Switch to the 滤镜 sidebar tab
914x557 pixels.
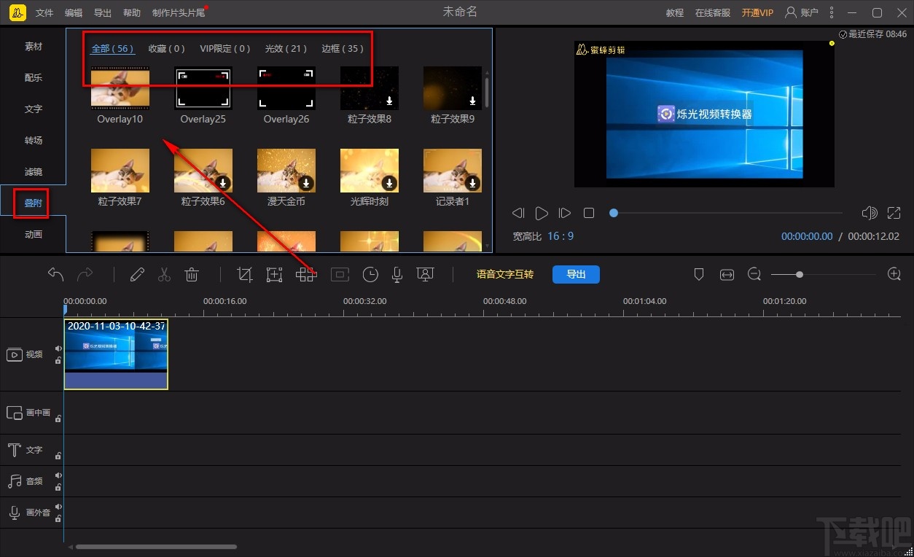pyautogui.click(x=34, y=172)
